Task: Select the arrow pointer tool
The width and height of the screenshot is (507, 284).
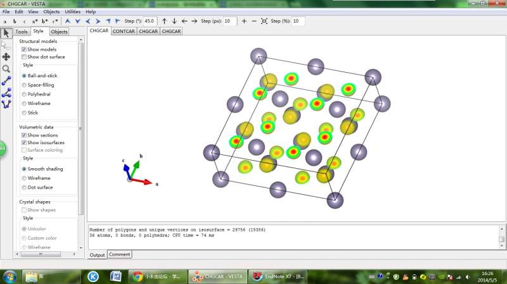Action: (6, 33)
